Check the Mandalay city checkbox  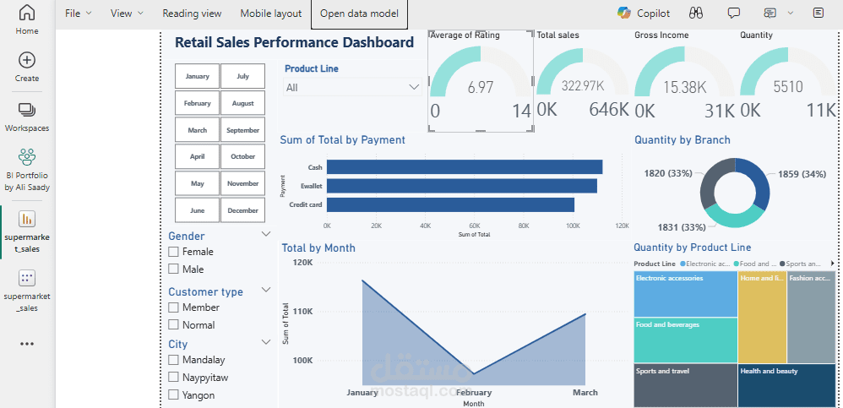pos(173,360)
